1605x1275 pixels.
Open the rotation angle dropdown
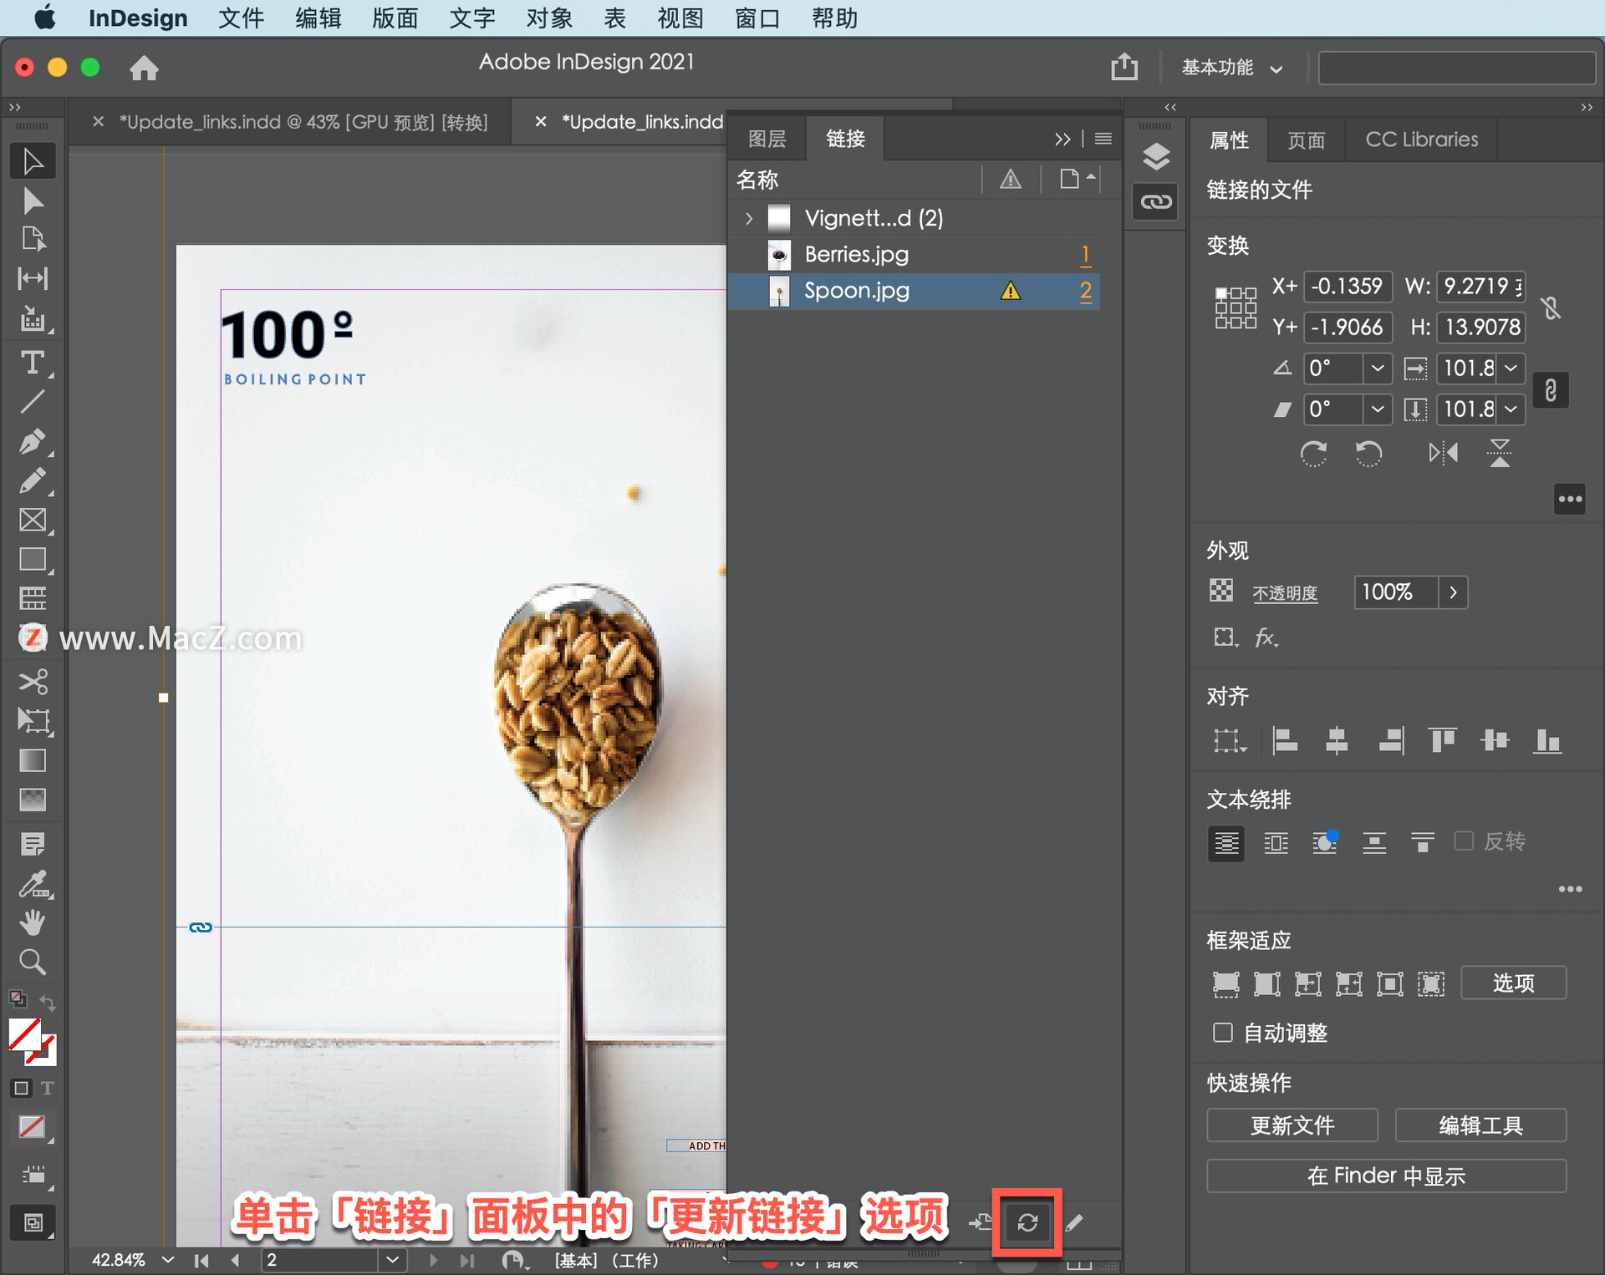(1377, 368)
